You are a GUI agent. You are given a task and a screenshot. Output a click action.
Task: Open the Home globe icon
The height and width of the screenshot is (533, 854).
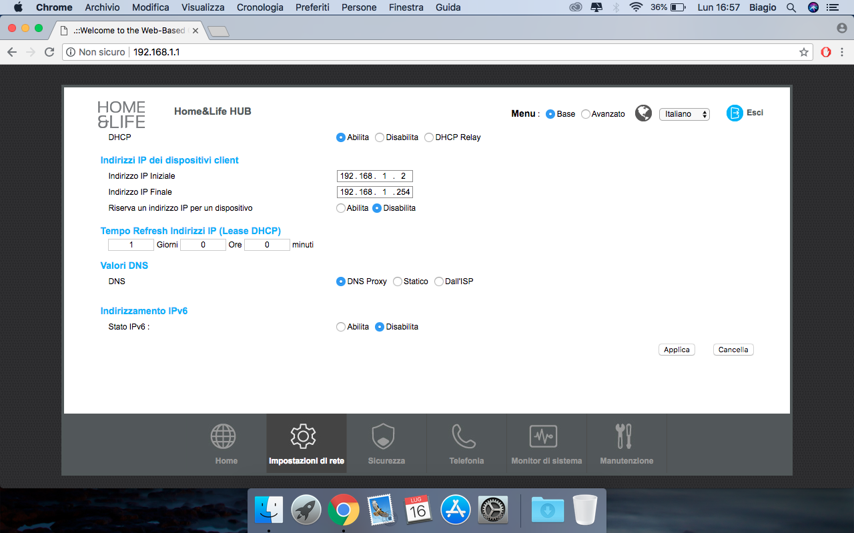click(224, 436)
